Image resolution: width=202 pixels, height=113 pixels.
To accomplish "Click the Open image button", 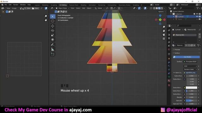I will tap(35, 8).
